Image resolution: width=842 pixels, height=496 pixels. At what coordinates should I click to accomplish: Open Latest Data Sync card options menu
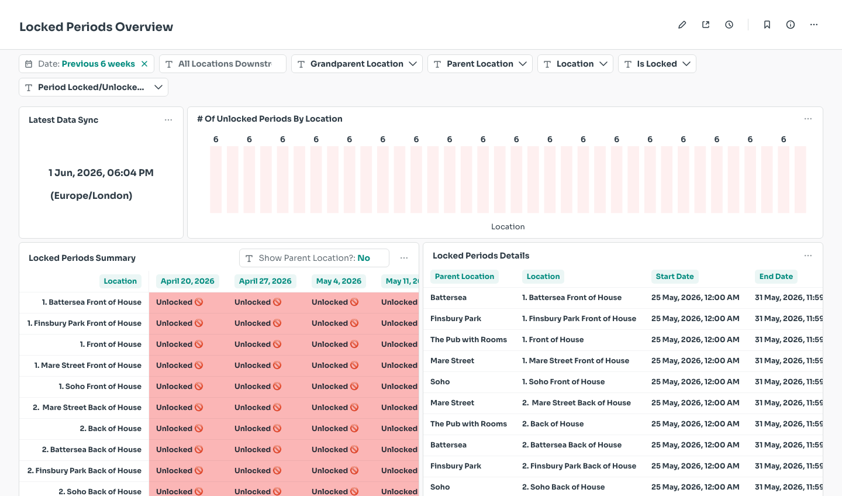coord(168,120)
